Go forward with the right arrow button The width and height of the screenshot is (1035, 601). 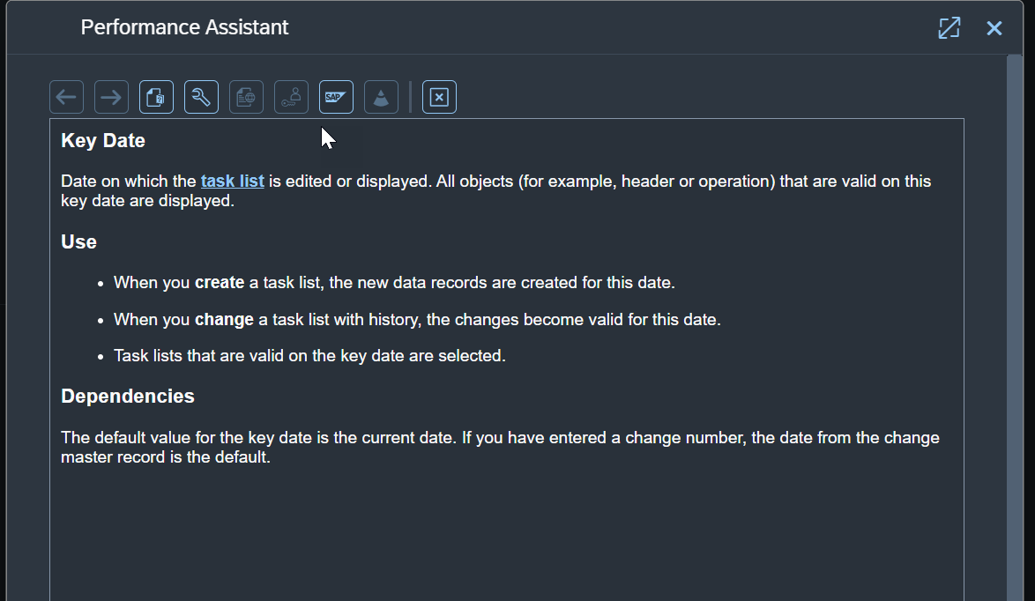(112, 97)
